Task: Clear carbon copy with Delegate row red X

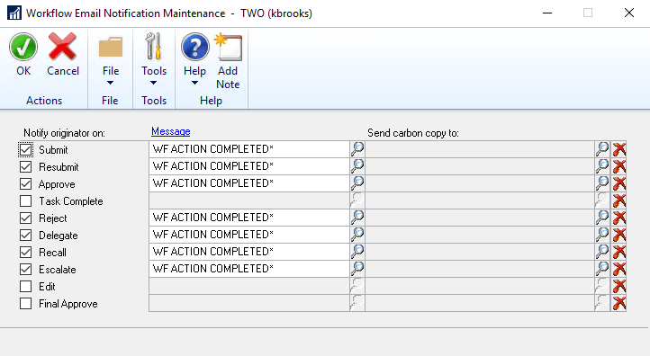Action: 619,235
